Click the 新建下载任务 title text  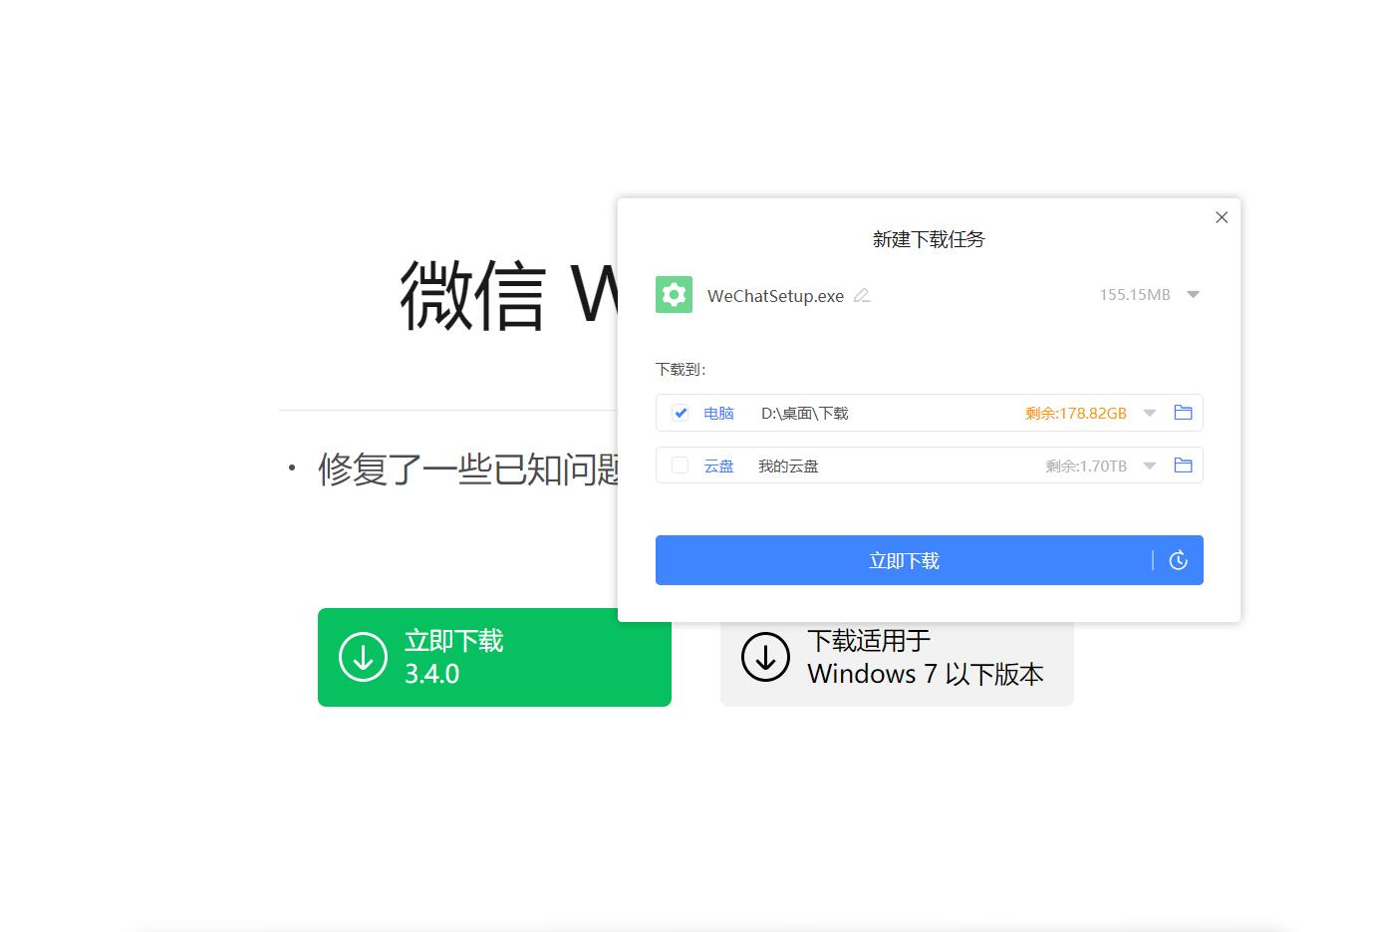coord(929,239)
